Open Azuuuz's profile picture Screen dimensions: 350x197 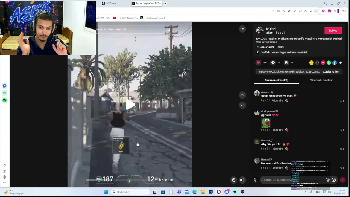coord(257,93)
